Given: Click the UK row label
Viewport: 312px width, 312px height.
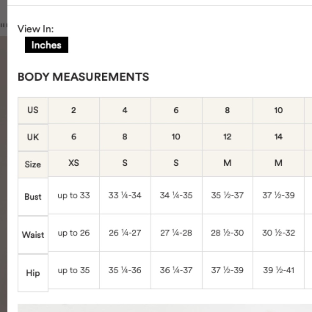Looking at the screenshot, I should (33, 137).
